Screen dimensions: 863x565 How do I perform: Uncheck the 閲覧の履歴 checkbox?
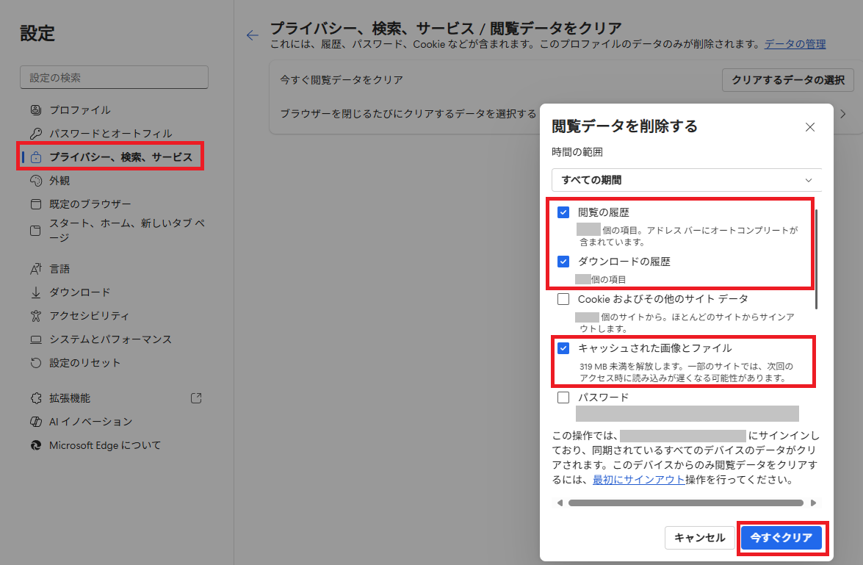[x=563, y=212]
